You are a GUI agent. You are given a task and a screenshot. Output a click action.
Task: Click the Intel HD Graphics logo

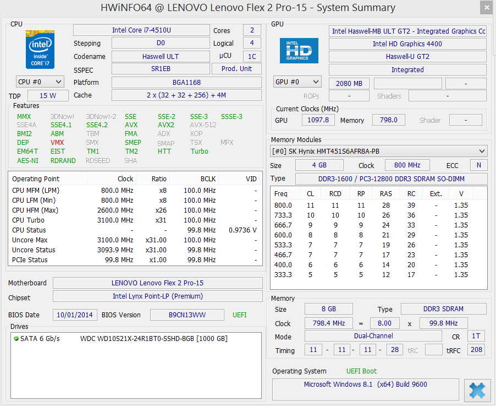[299, 50]
